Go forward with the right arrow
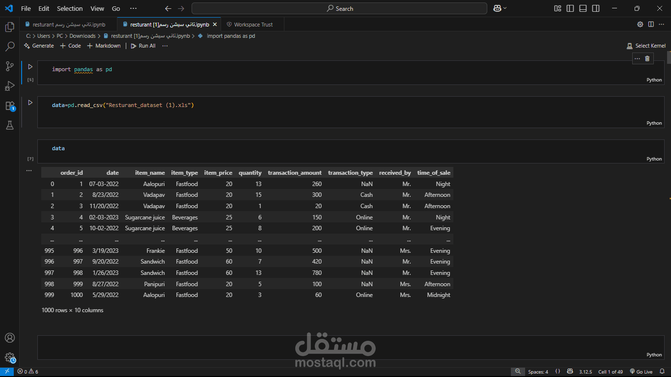The width and height of the screenshot is (671, 377). coord(181,8)
